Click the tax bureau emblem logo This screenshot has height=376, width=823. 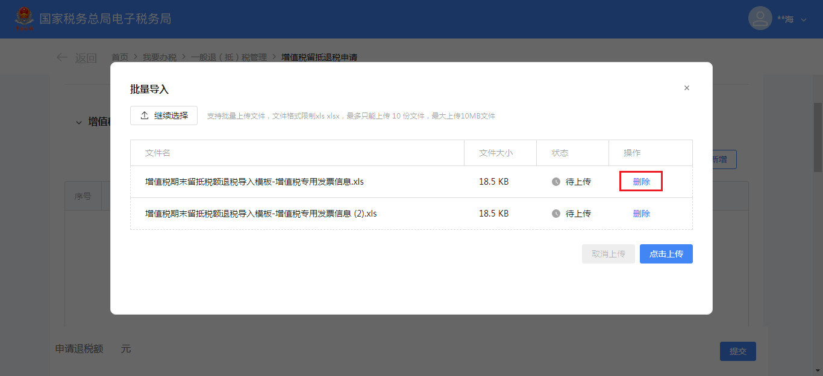point(25,19)
